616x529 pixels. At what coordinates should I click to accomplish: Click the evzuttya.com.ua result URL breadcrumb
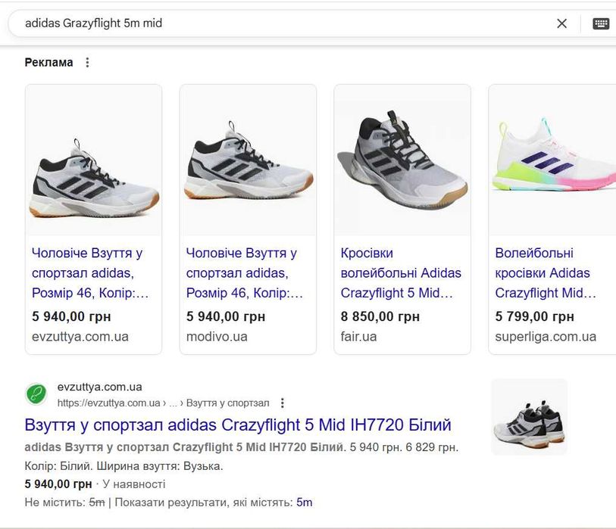[x=163, y=403]
